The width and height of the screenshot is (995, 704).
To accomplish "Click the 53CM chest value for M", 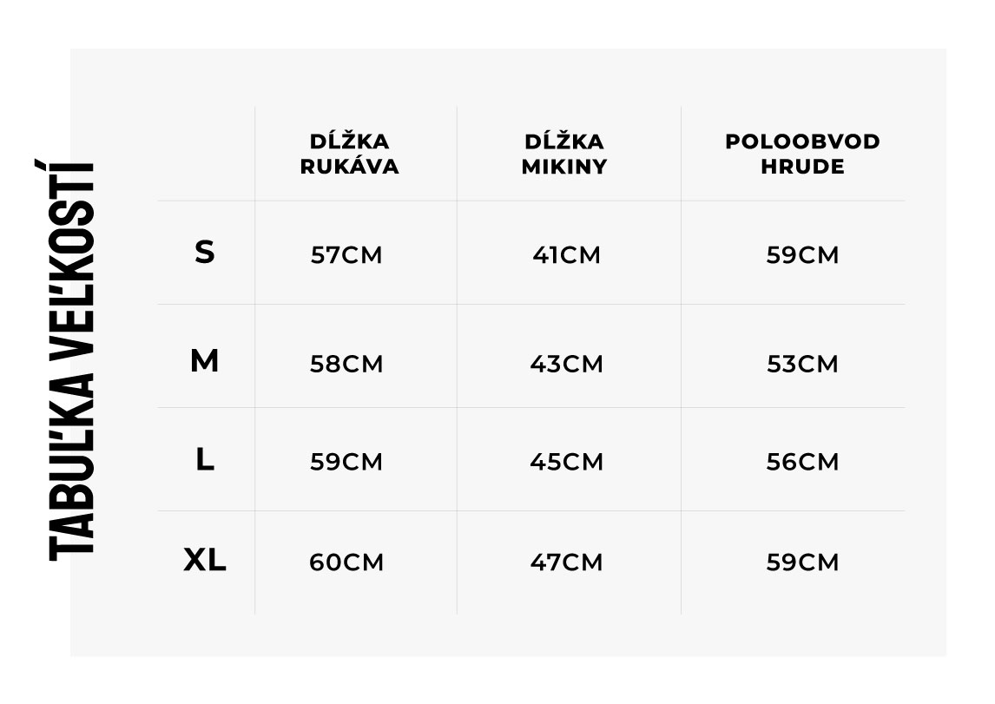I will pos(803,364).
